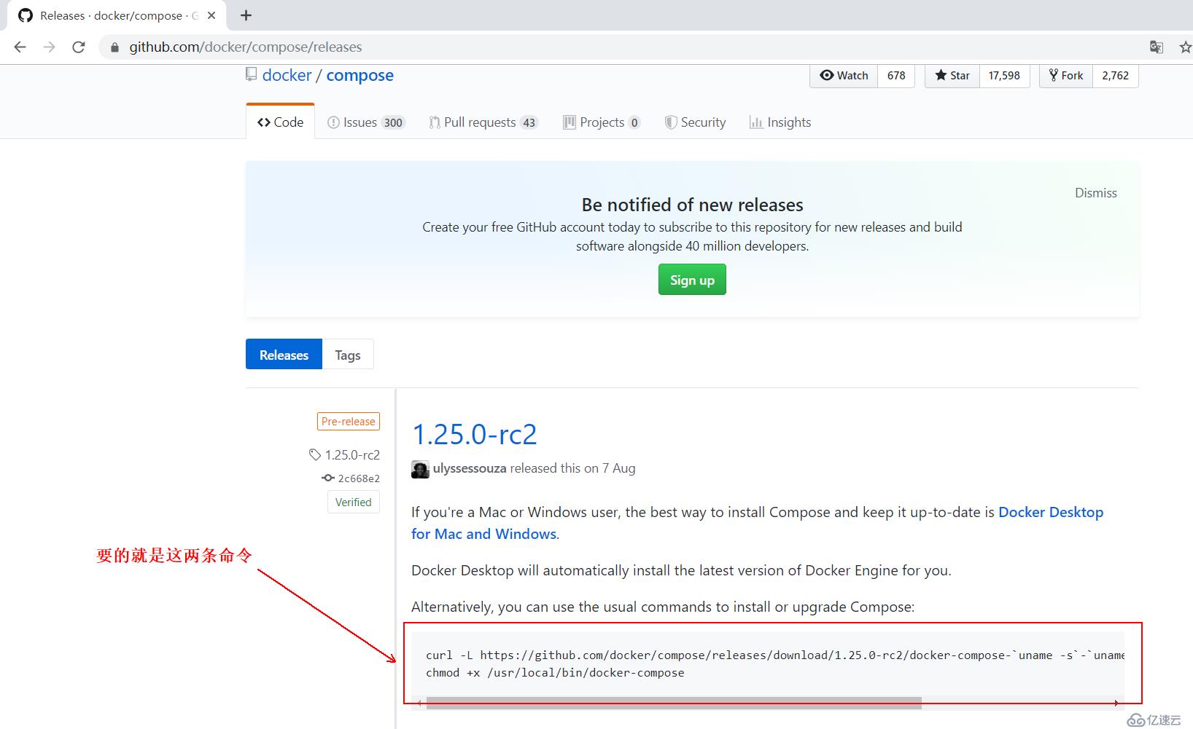Viewport: 1193px width, 729px height.
Task: Click the repository book icon
Action: [x=251, y=74]
